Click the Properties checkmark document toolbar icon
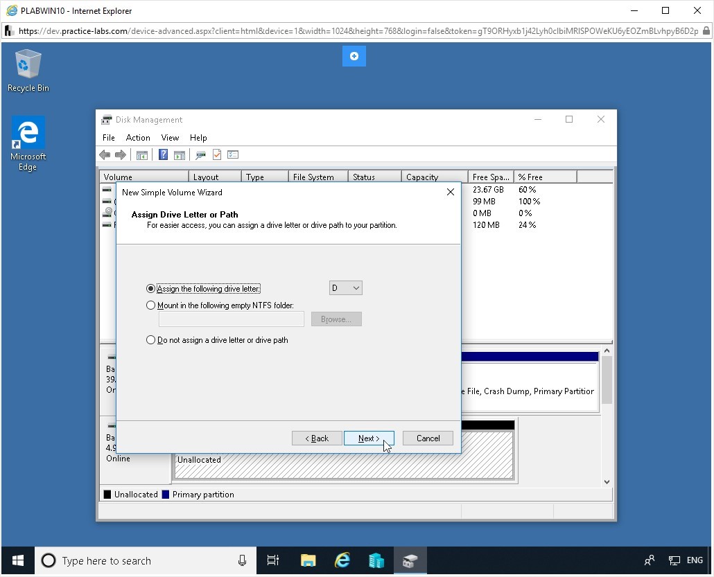This screenshot has width=714, height=577. (x=217, y=154)
